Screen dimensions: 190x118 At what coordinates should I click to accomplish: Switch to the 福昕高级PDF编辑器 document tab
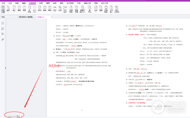coord(27,17)
